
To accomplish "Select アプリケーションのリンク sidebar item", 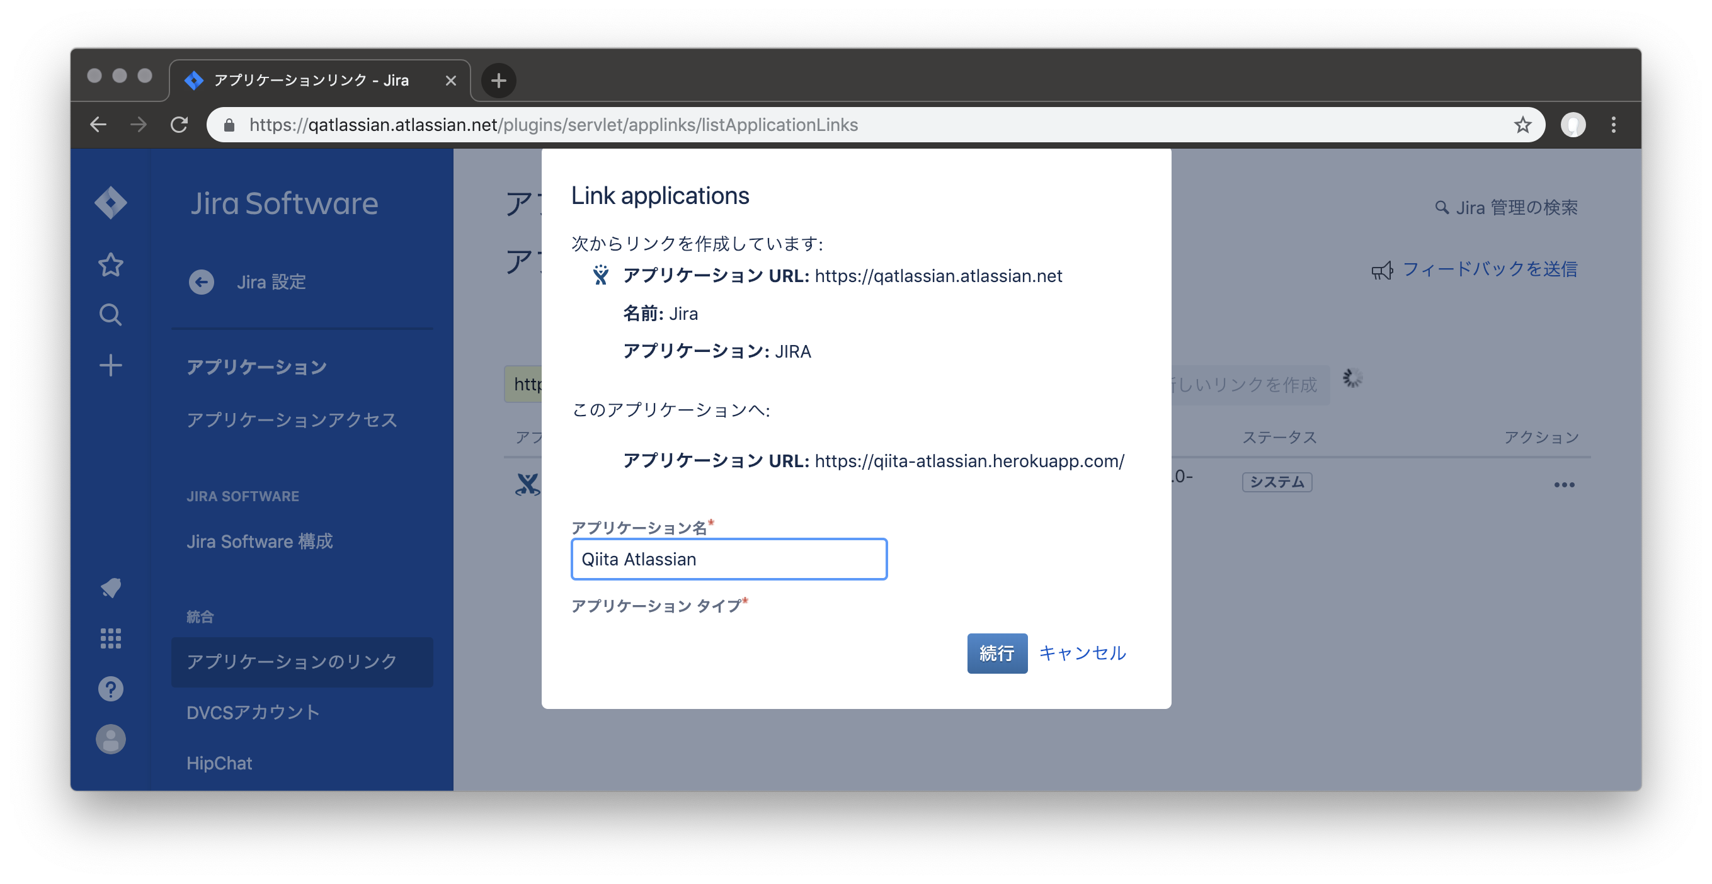I will pos(302,661).
